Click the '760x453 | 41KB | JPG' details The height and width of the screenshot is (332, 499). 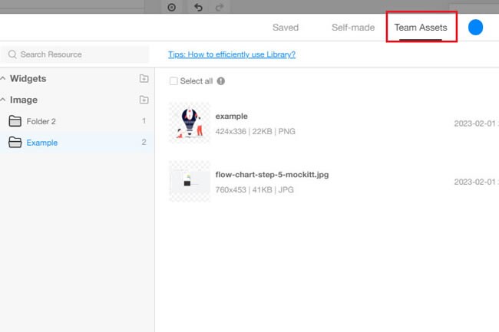pyautogui.click(x=254, y=189)
